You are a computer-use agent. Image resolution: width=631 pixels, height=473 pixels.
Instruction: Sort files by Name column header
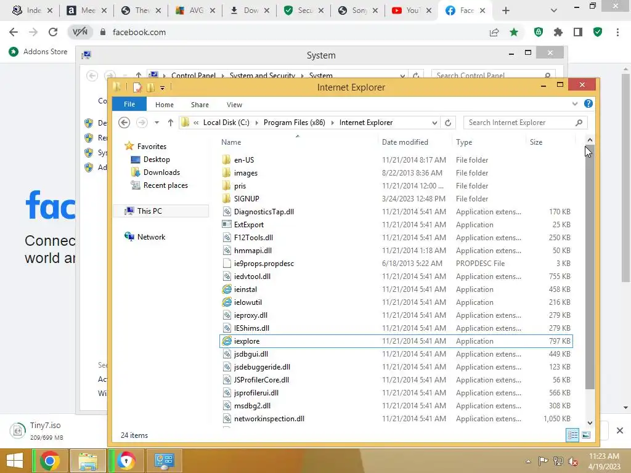pyautogui.click(x=231, y=142)
